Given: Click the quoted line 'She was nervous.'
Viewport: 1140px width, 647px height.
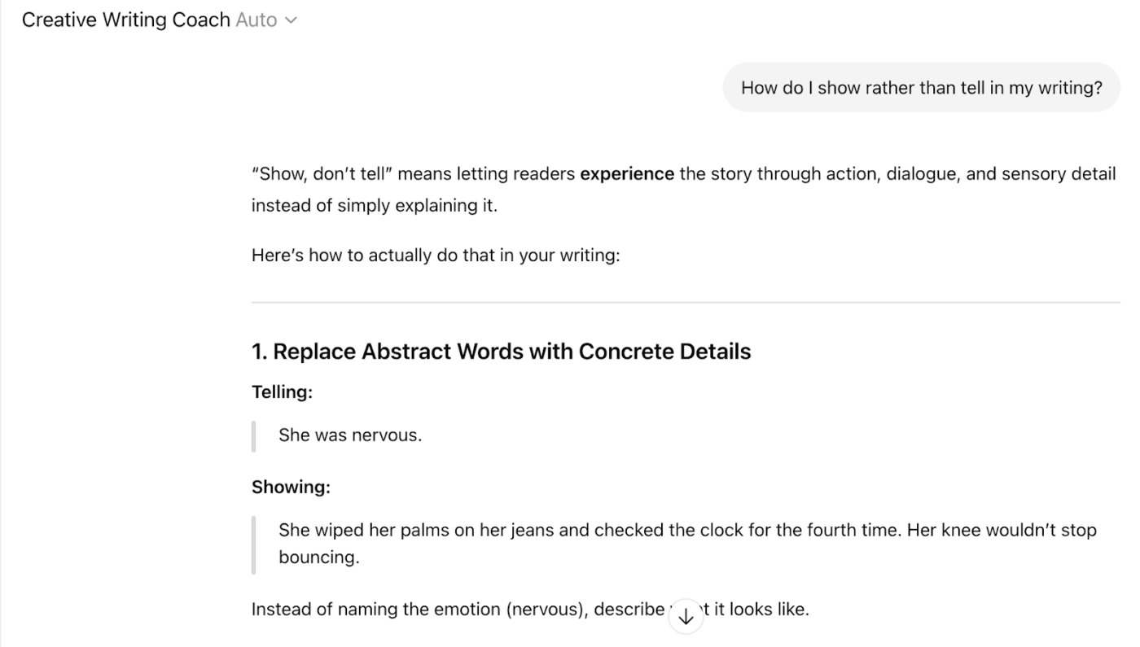Looking at the screenshot, I should pyautogui.click(x=349, y=435).
